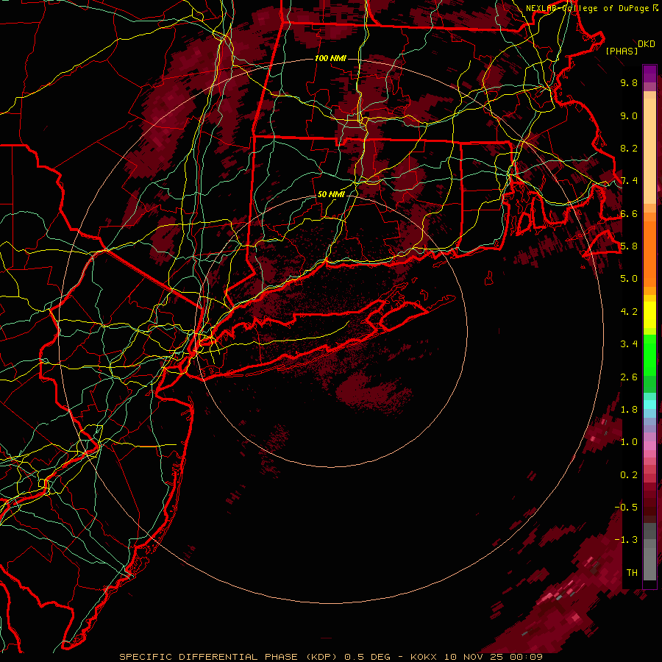Click the 9.0 value on the color scale
Image resolution: width=662 pixels, height=662 pixels.
click(x=629, y=115)
